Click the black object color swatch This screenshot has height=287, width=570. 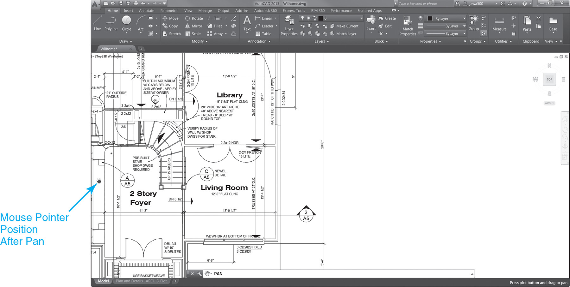click(x=430, y=18)
